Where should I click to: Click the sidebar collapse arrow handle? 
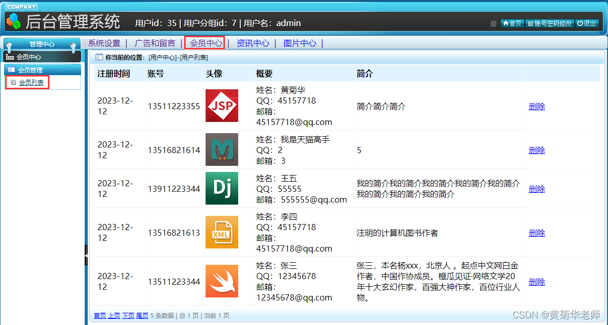(86, 255)
